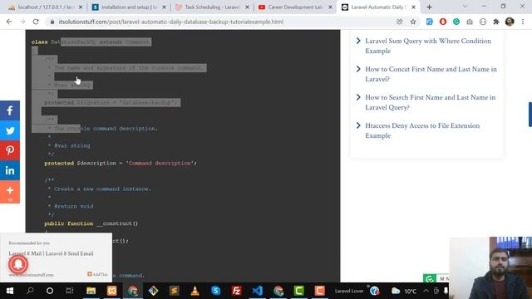532x299 pixels.
Task: Open Laravel Sum Query with Where Condition link
Action: [x=428, y=46]
